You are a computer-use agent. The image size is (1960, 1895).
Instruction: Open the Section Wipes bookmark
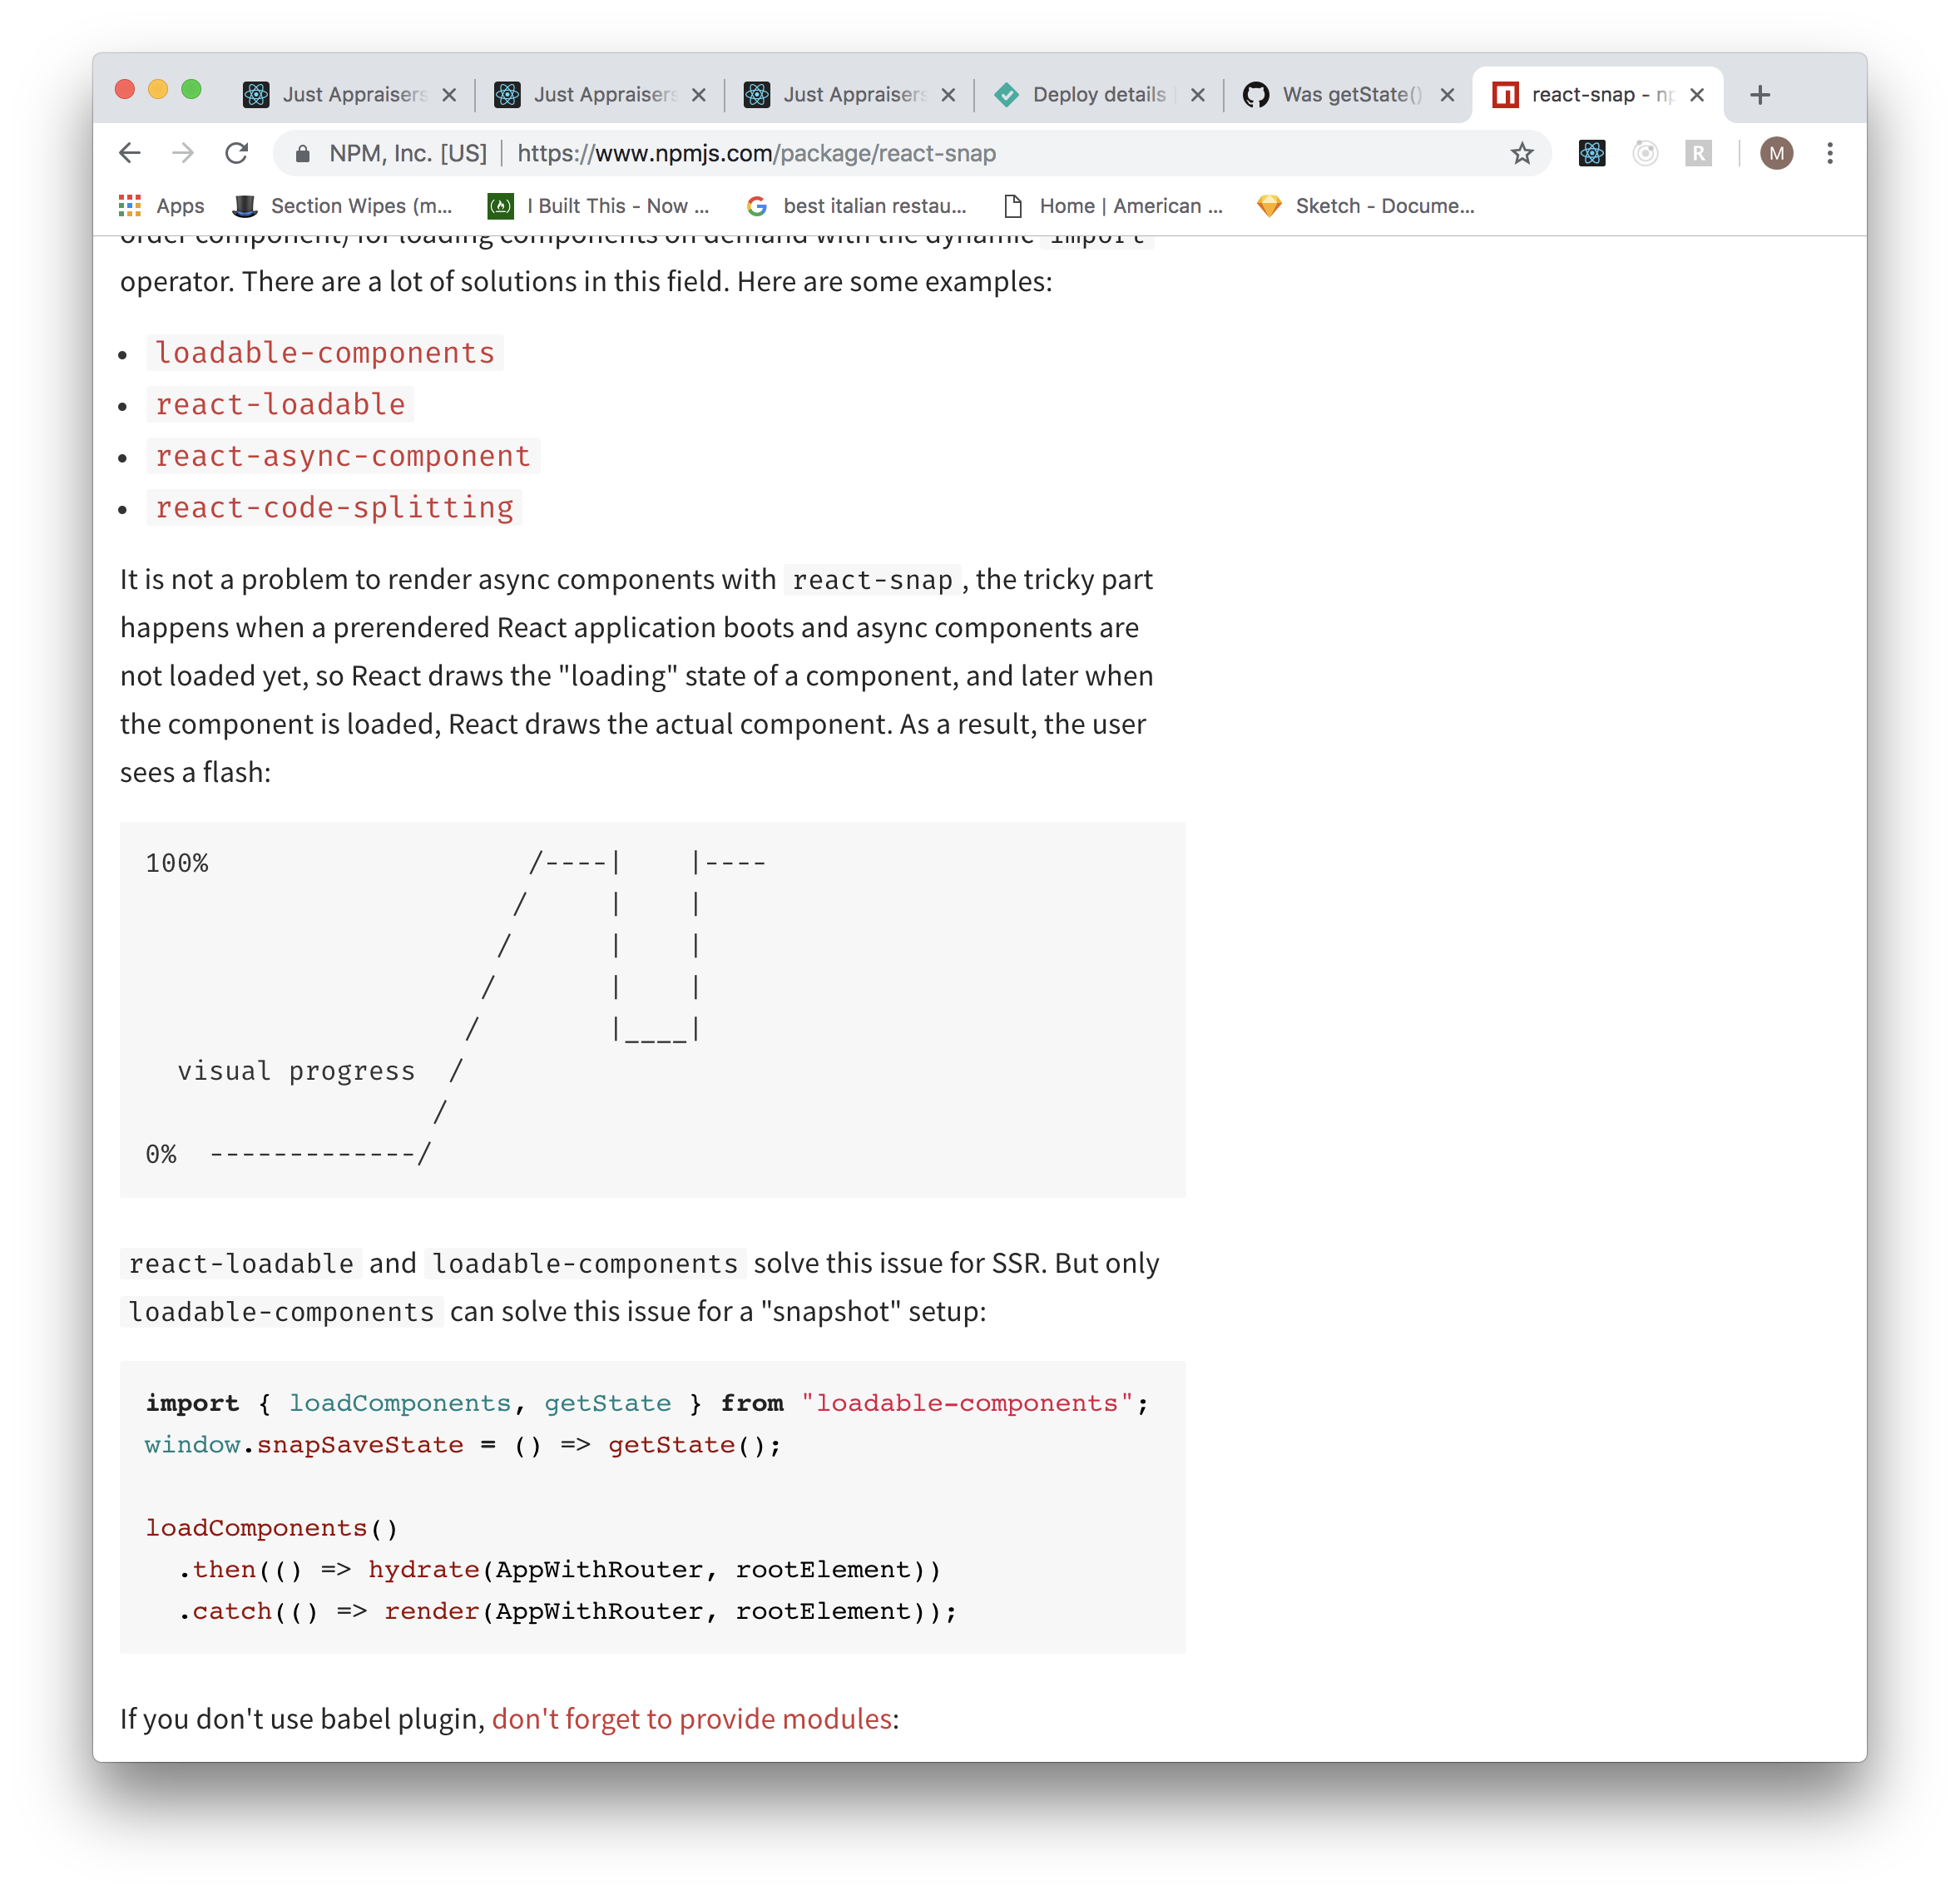(342, 206)
